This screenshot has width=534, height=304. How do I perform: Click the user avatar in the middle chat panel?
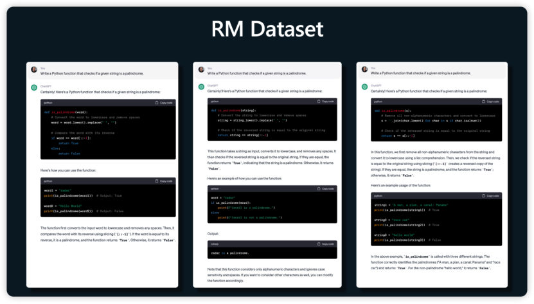[x=200, y=69]
